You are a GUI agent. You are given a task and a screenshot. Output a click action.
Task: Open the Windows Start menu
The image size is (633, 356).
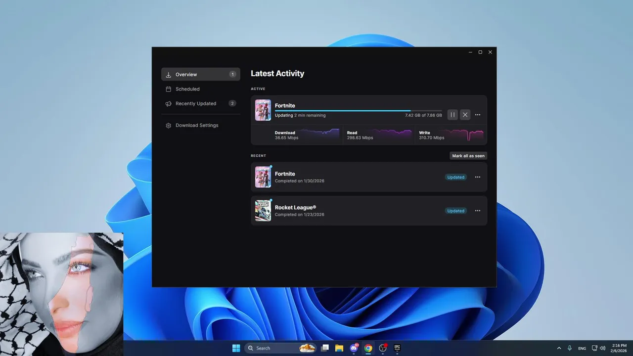coord(236,348)
